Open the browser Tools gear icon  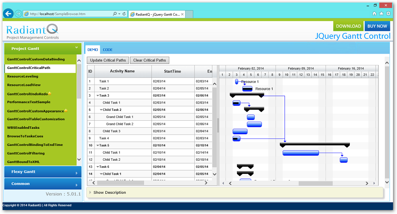pos(388,14)
